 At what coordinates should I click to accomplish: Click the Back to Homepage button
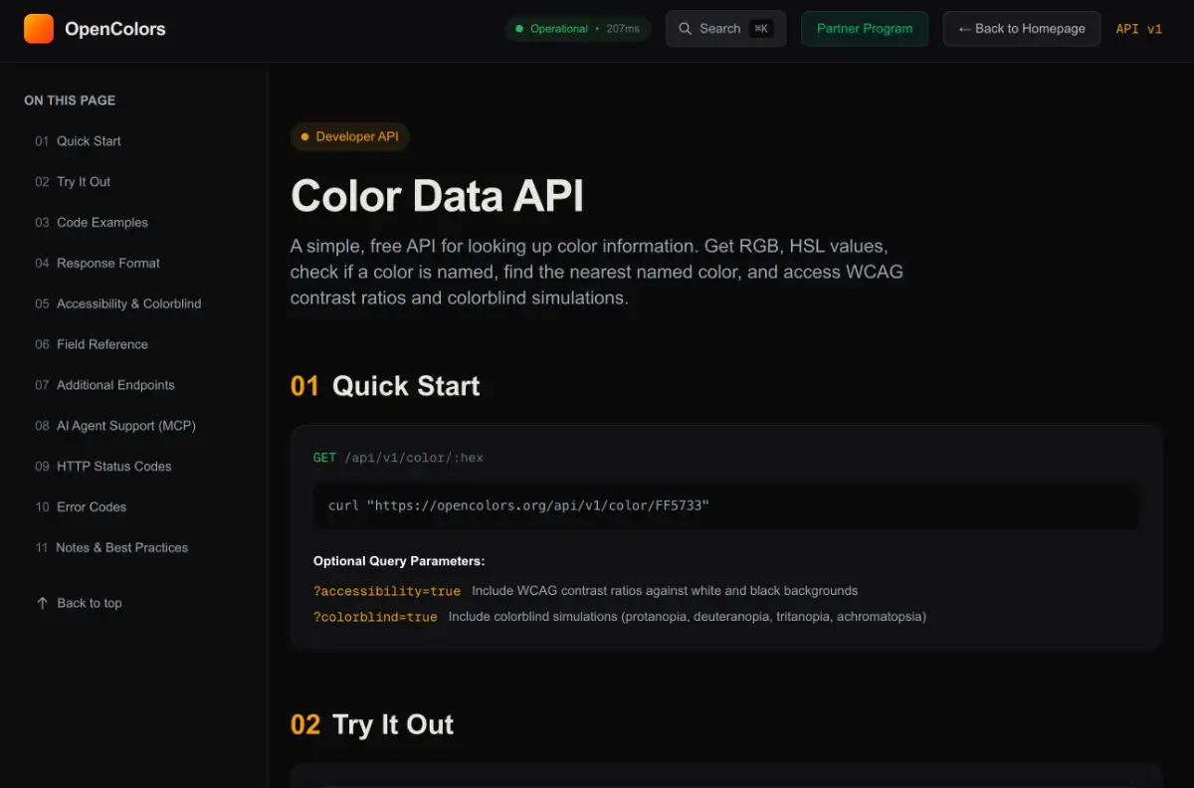pyautogui.click(x=1021, y=29)
